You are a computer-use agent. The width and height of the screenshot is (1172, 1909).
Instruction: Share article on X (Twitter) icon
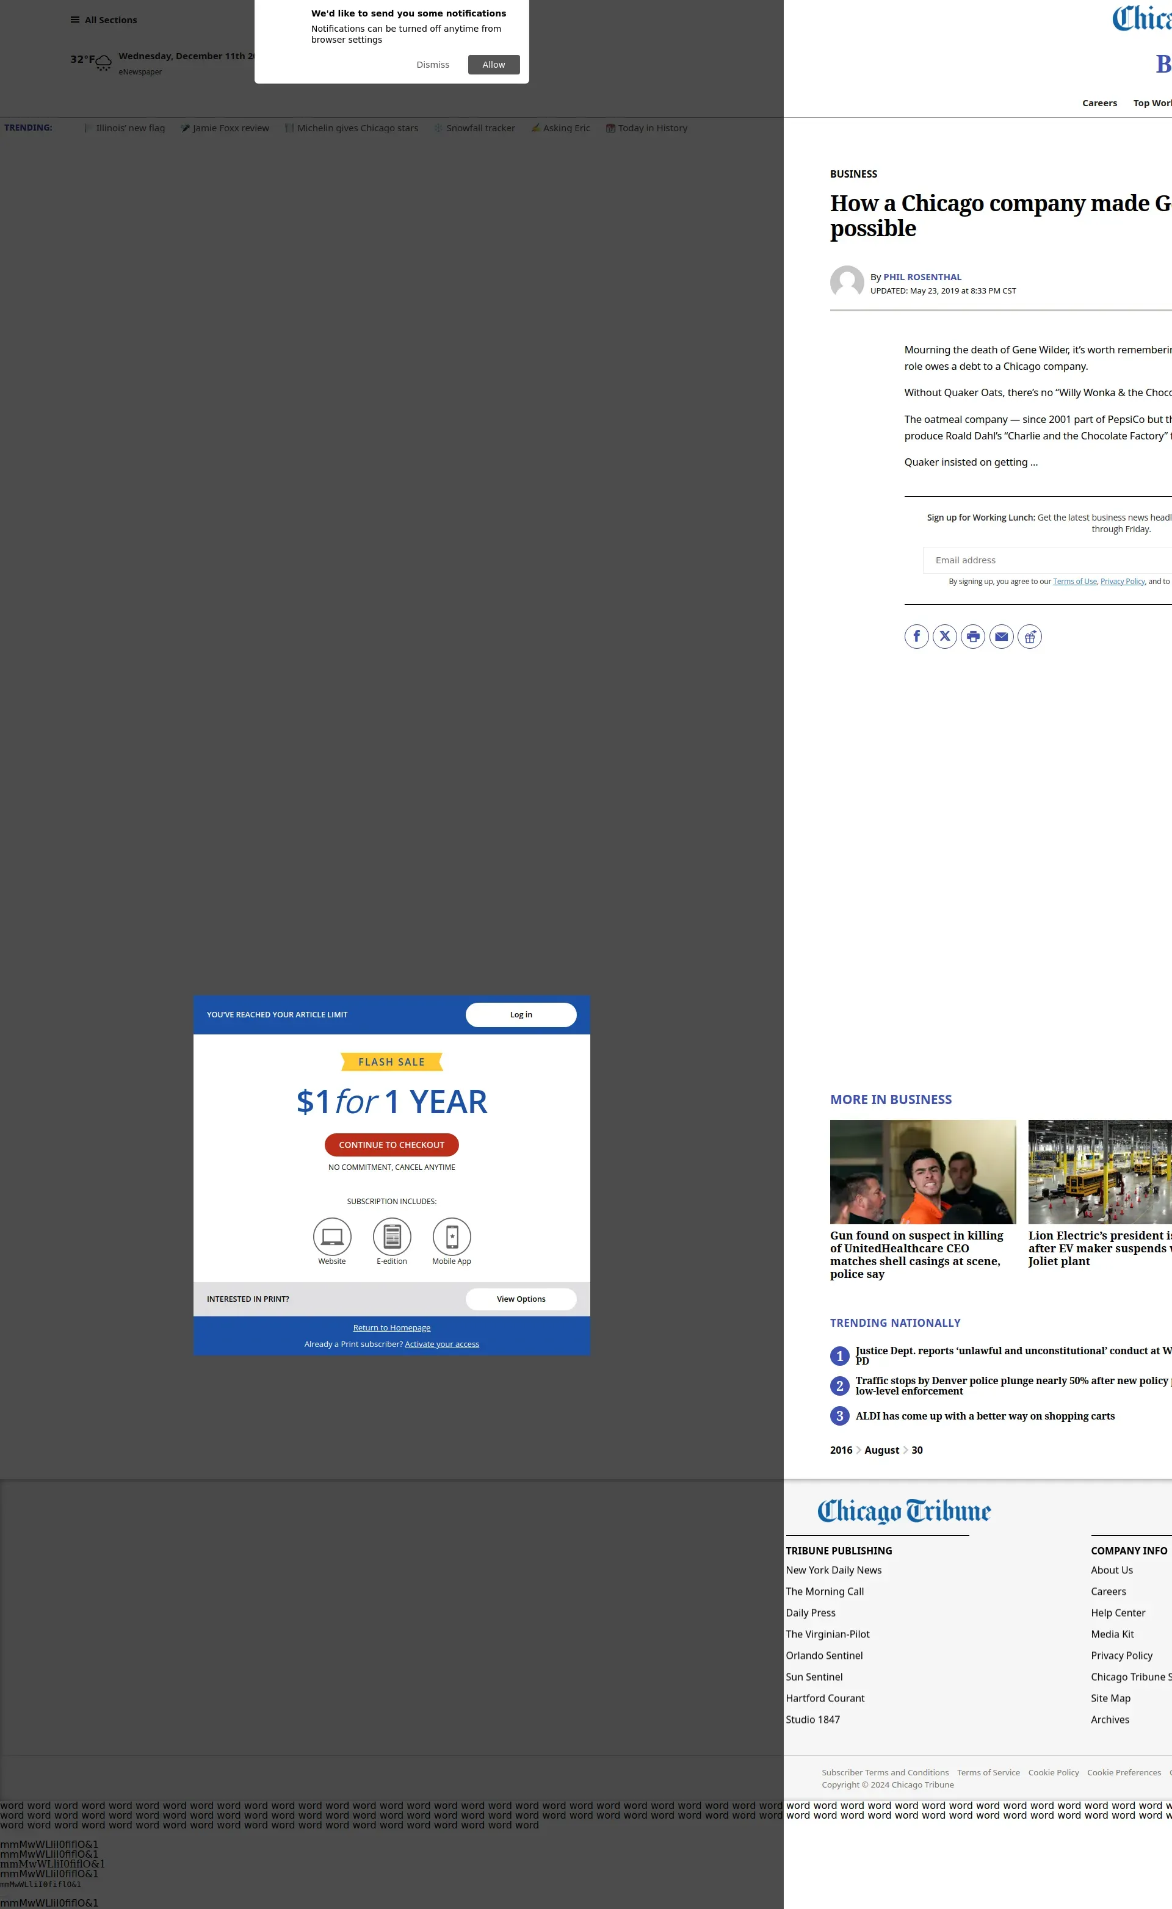944,637
